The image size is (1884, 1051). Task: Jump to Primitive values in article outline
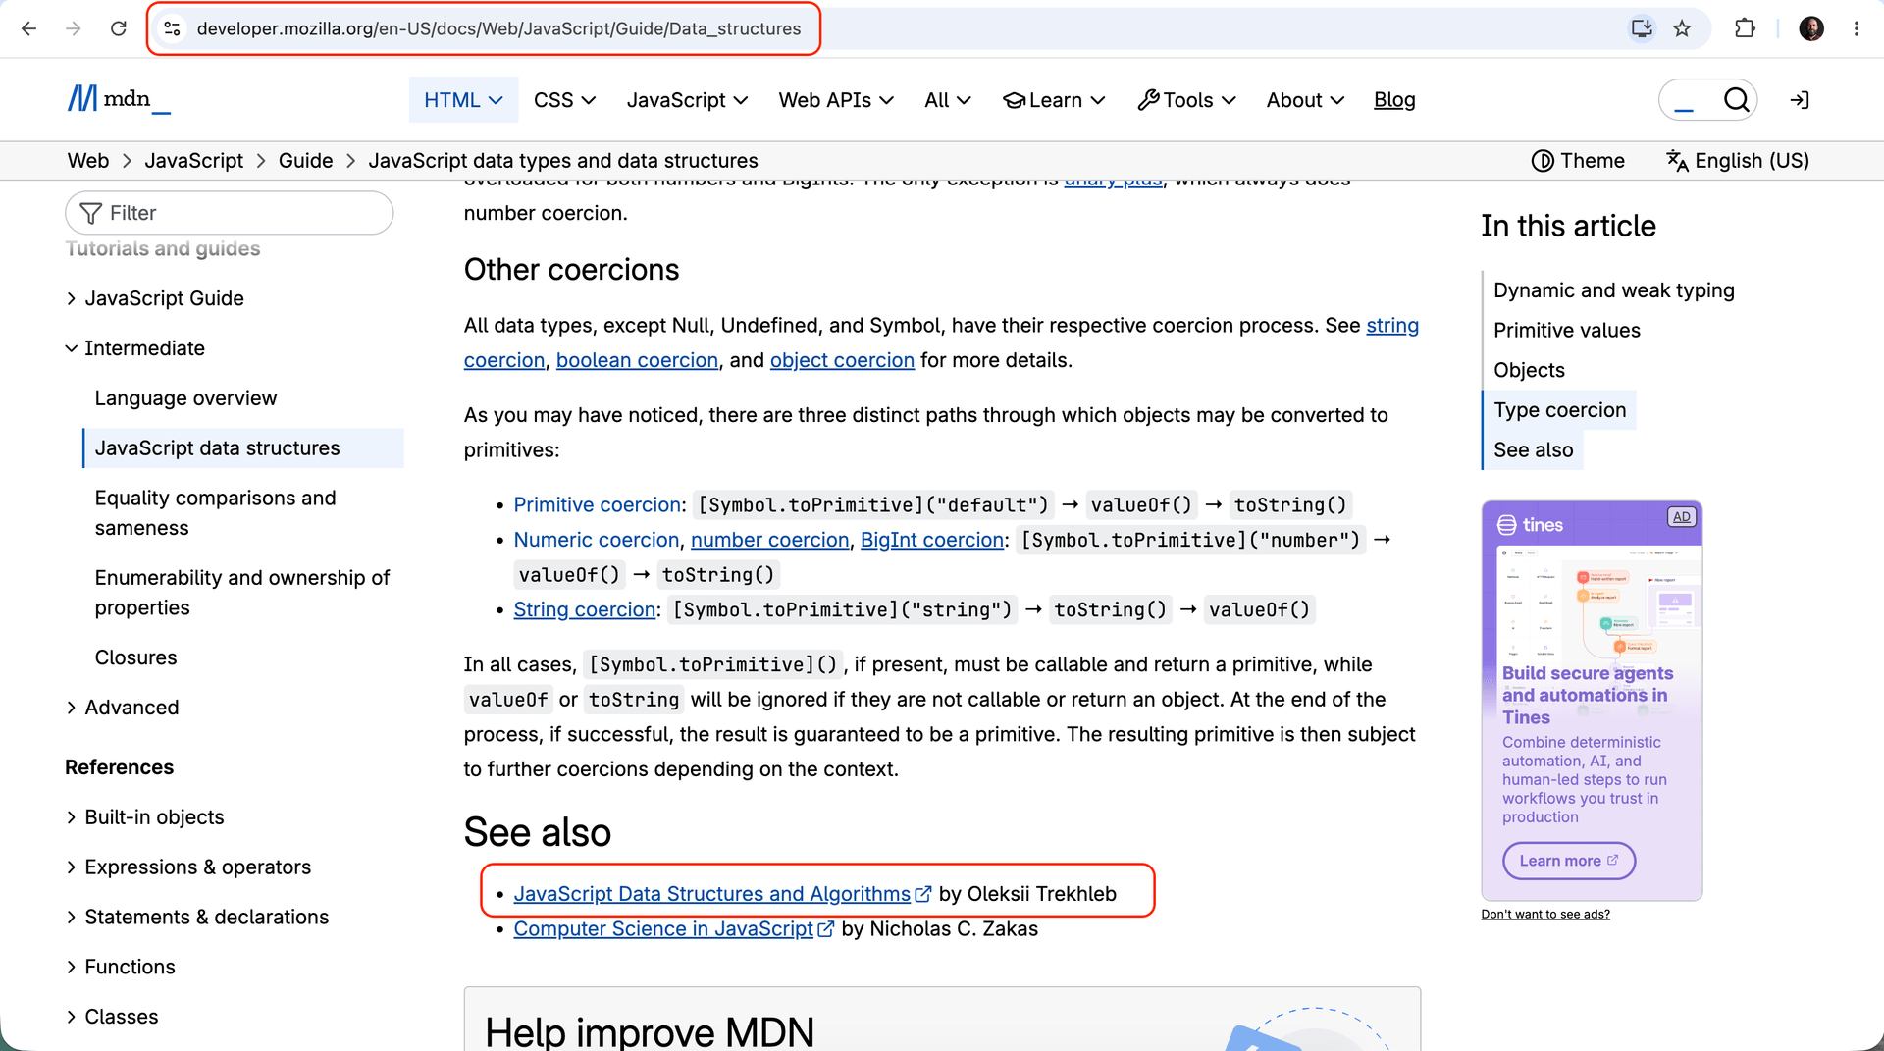1567,331
